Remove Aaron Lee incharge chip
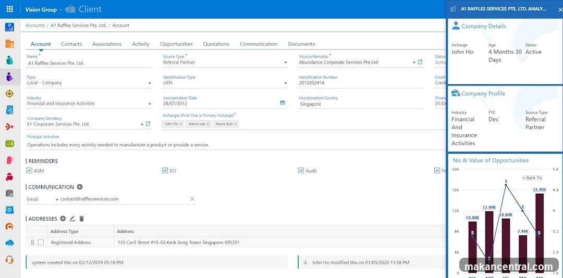The image size is (563, 278). coord(208,124)
